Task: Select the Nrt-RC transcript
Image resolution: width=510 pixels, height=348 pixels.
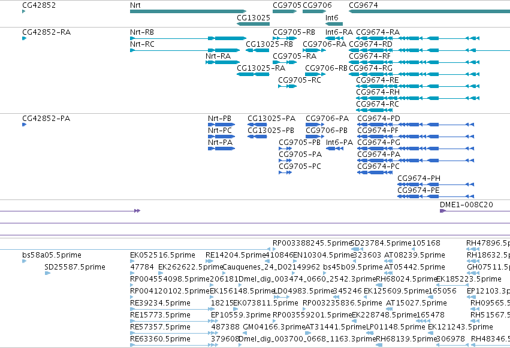Action: tap(185, 50)
